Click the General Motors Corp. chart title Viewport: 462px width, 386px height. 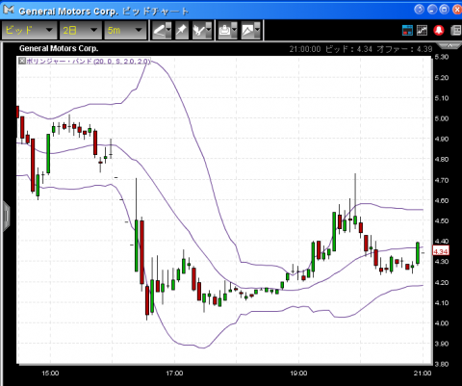59,48
